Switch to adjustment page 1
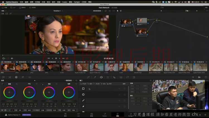209x118 pixels. coord(9,110)
